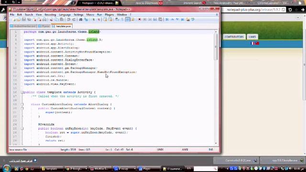306x172 pixels.
Task: Open Find with the binoculars icon
Action: click(x=81, y=20)
